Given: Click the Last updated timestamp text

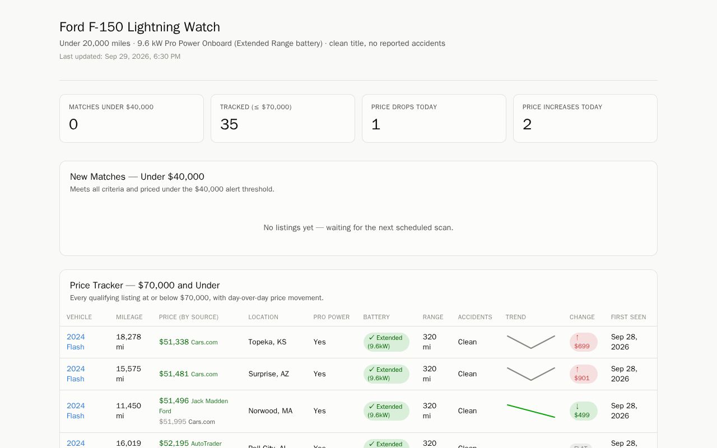Looking at the screenshot, I should pos(120,57).
